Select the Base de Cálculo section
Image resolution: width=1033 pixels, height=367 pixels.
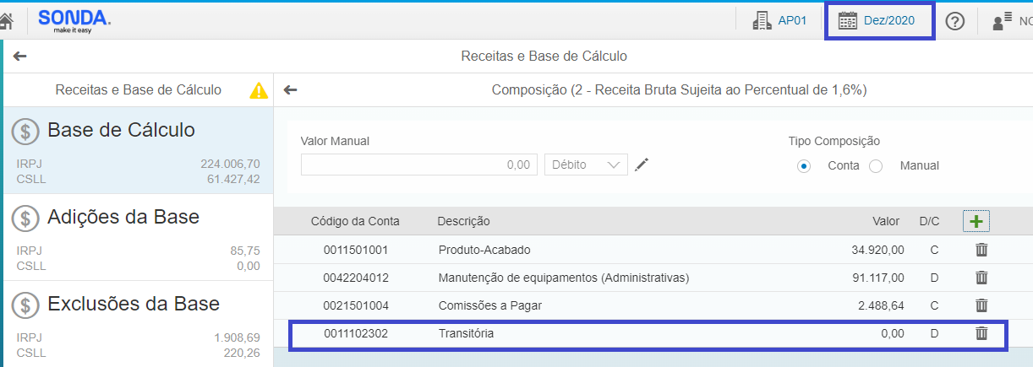pos(137,150)
